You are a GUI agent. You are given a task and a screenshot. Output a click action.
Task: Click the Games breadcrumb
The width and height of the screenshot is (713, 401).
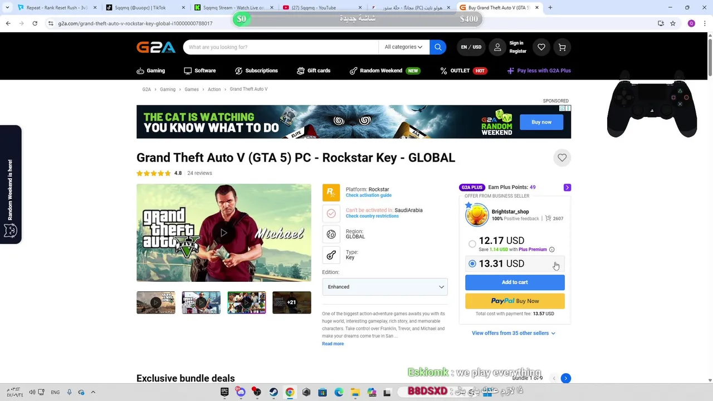pyautogui.click(x=192, y=90)
